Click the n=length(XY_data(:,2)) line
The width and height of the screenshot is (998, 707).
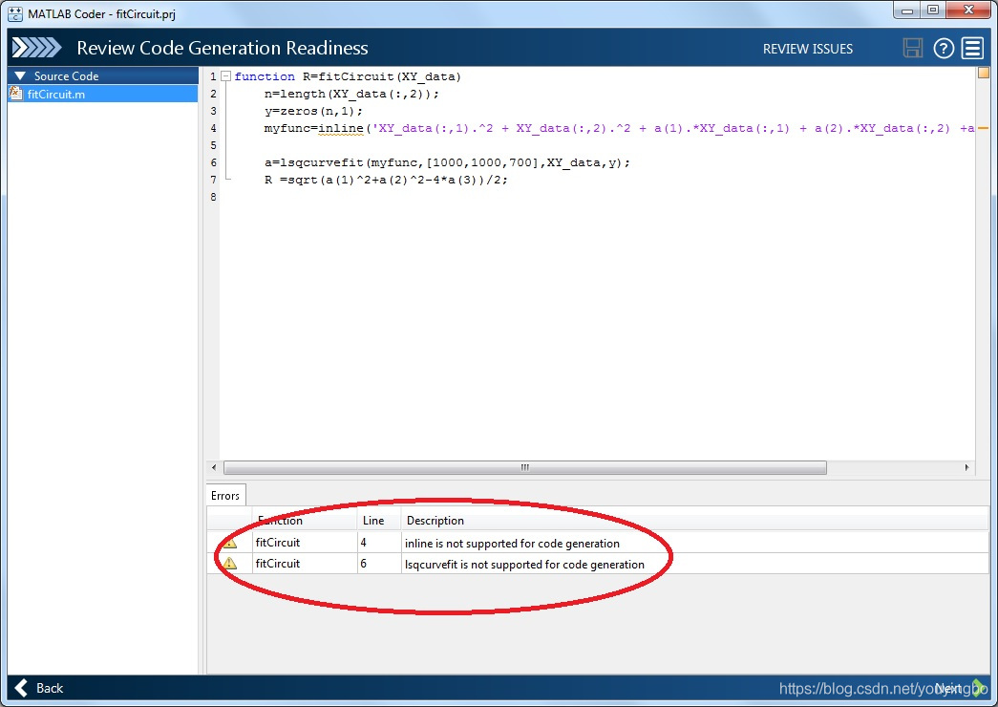[351, 94]
